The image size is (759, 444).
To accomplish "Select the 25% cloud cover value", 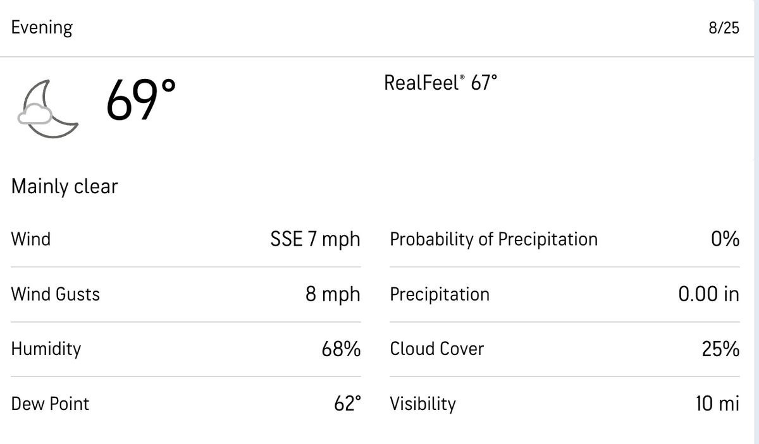I will 720,349.
